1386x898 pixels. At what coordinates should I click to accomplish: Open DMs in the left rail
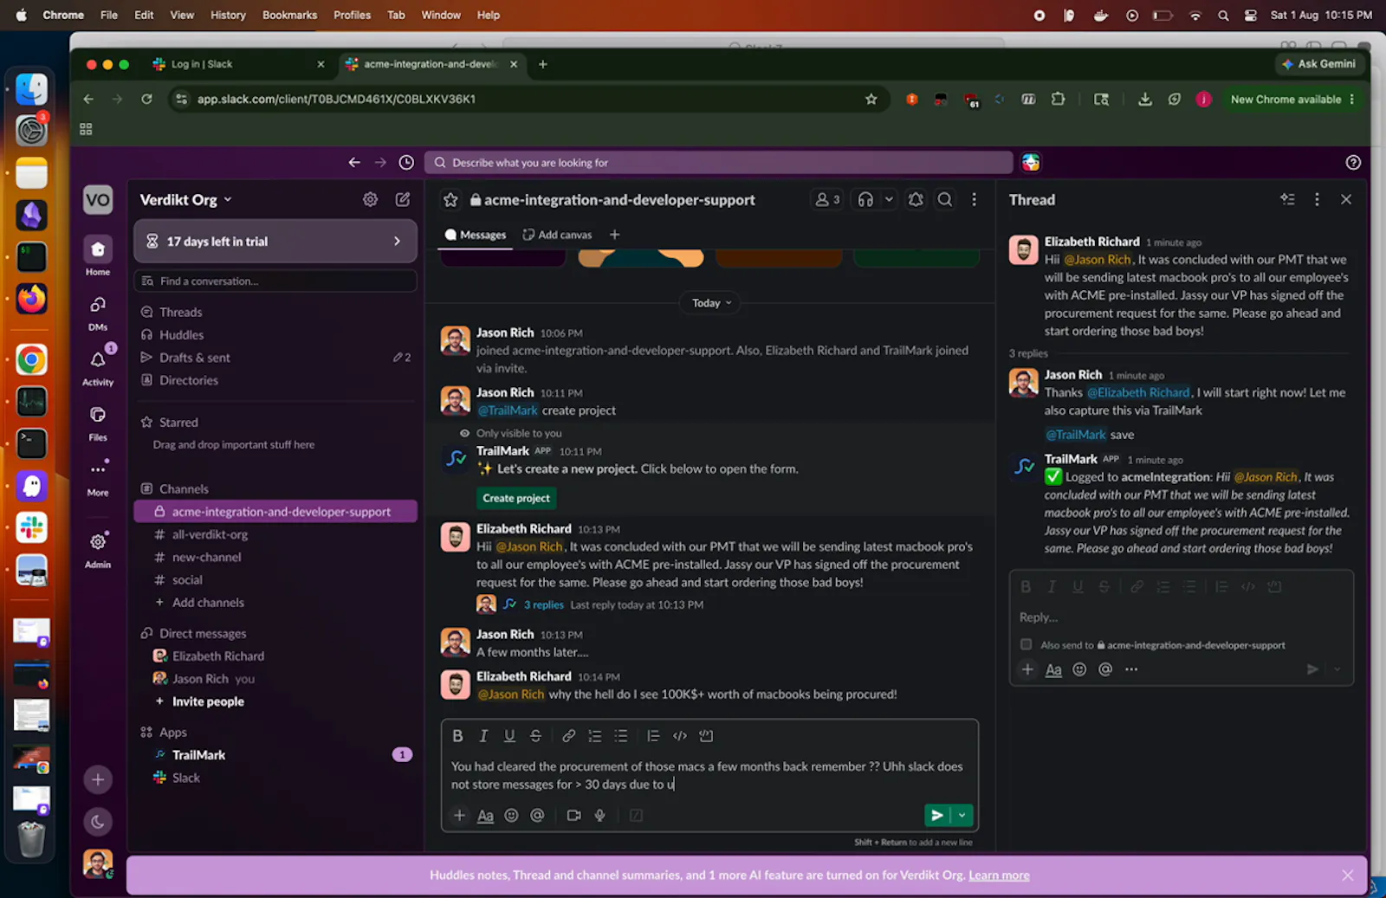[98, 313]
